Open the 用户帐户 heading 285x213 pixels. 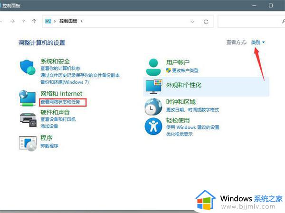(x=178, y=62)
